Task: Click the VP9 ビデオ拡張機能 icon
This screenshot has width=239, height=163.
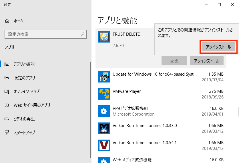Action: [104, 111]
